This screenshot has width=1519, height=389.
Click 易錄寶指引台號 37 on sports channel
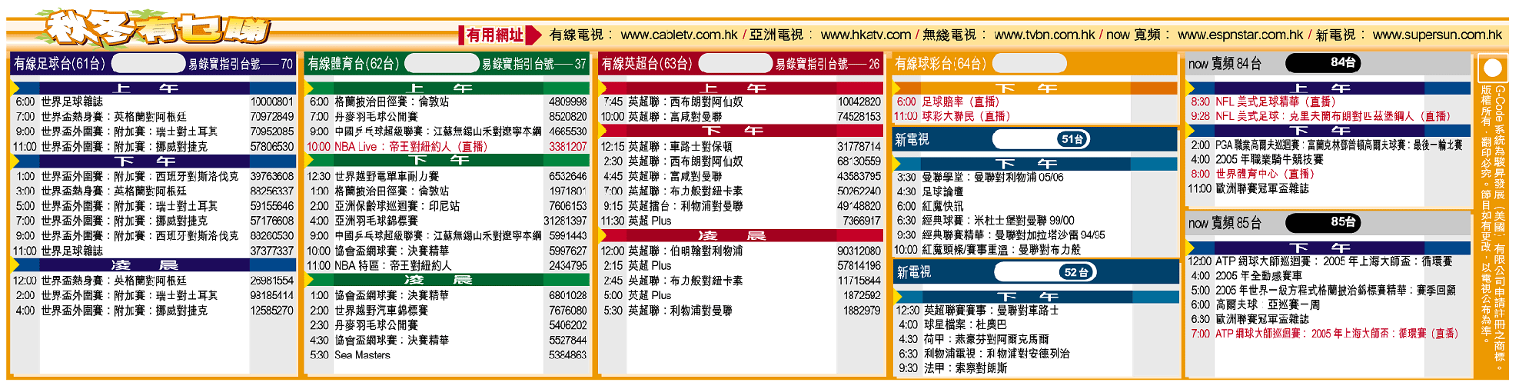(534, 65)
